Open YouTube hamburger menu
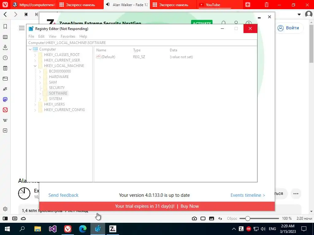Viewport: 314px width, 235px height. click(22, 28)
